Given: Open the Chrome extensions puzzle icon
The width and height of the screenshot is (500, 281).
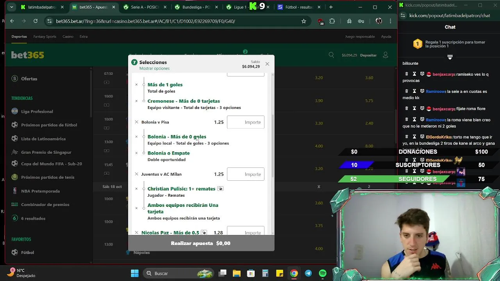Looking at the screenshot, I should [332, 21].
